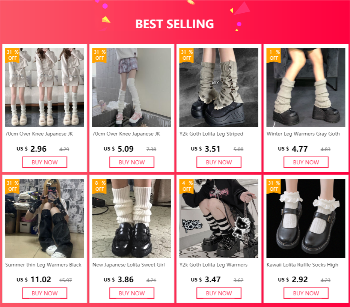Click BUY NOW for Winter Leg Warmers Gray

(x=306, y=162)
